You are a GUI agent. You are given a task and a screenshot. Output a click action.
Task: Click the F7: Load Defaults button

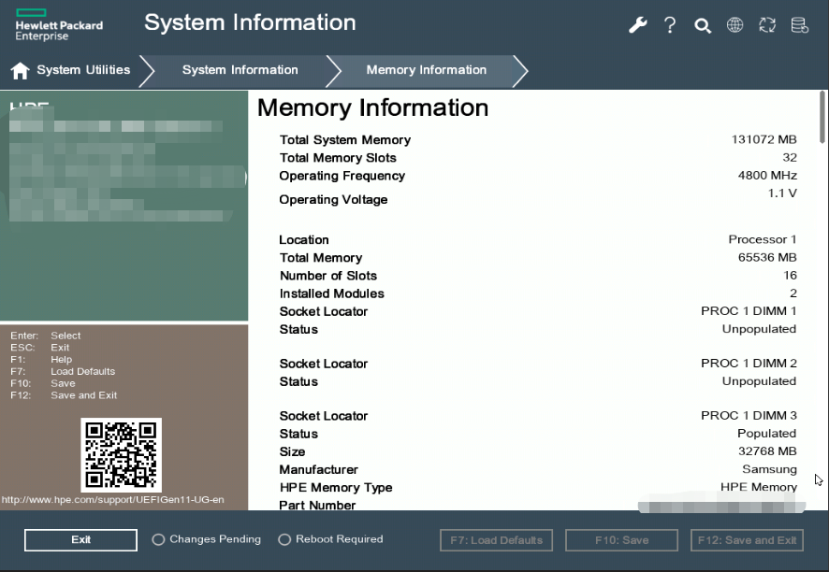pos(496,540)
